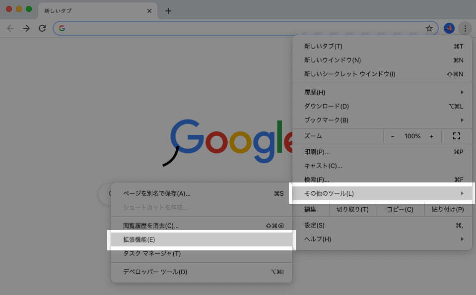This screenshot has height=295, width=476.
Task: Expand the 履歴(H) submenu
Action: (x=382, y=92)
